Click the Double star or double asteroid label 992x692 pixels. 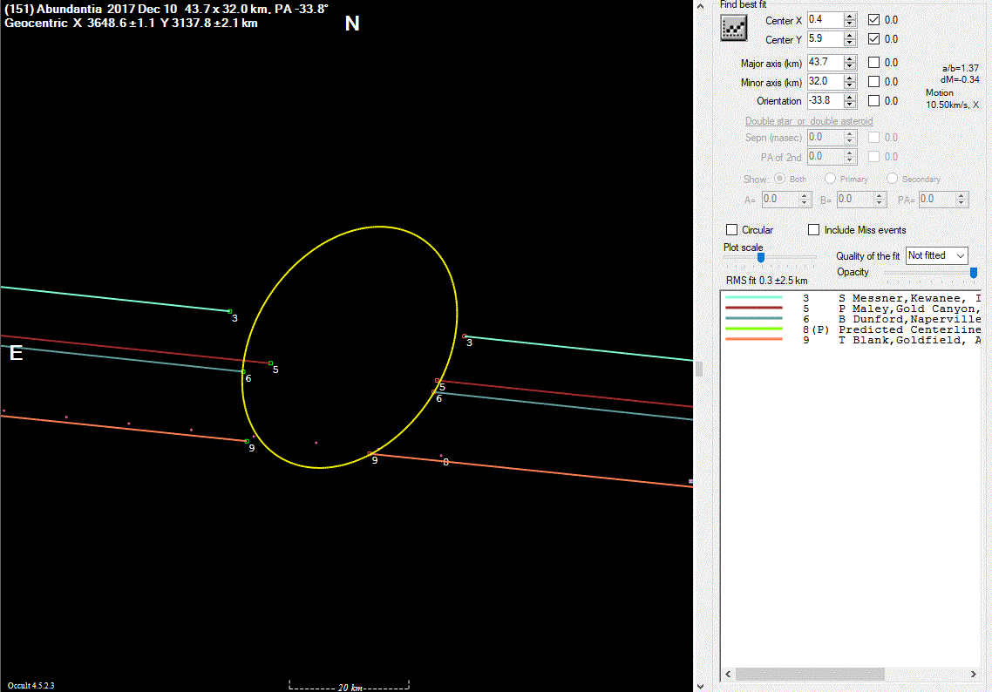click(809, 121)
